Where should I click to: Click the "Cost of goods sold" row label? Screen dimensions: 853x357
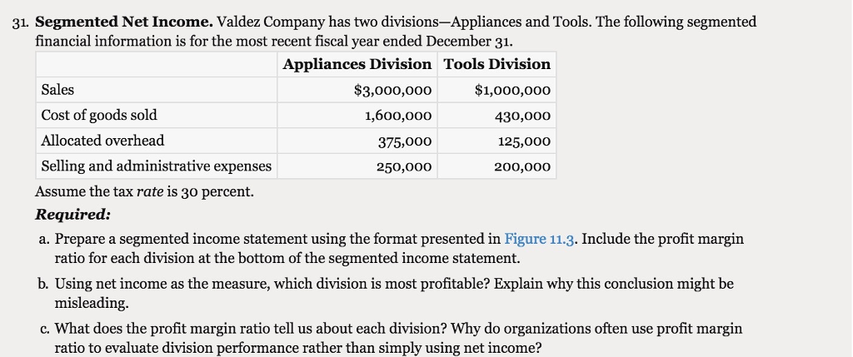coord(99,115)
